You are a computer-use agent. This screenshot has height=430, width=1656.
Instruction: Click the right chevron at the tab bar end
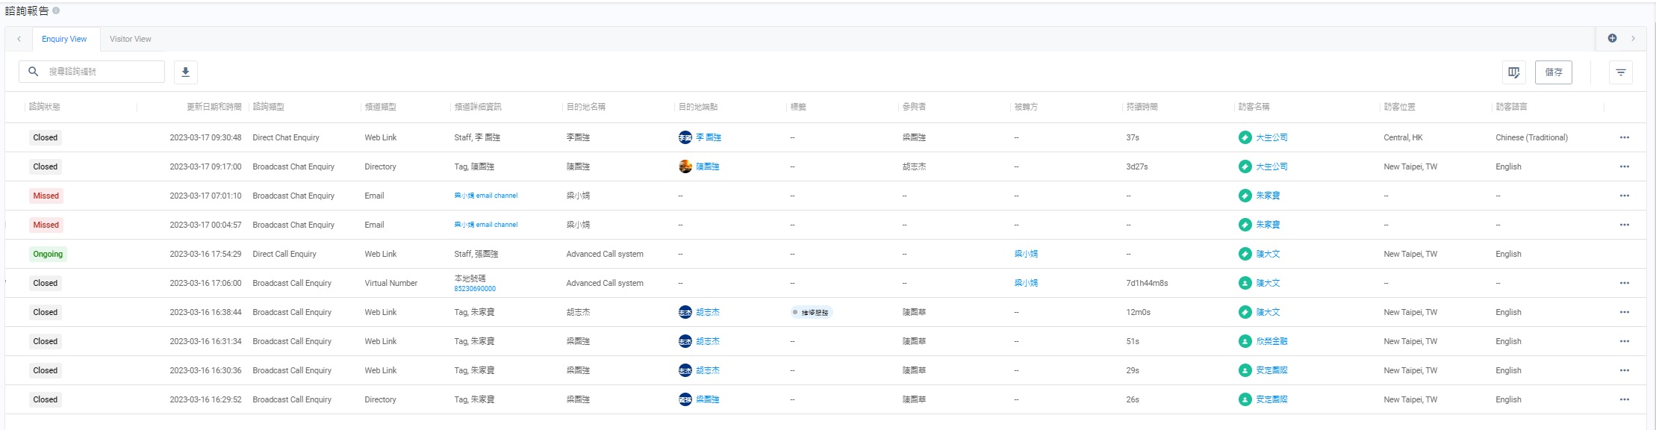(1633, 38)
